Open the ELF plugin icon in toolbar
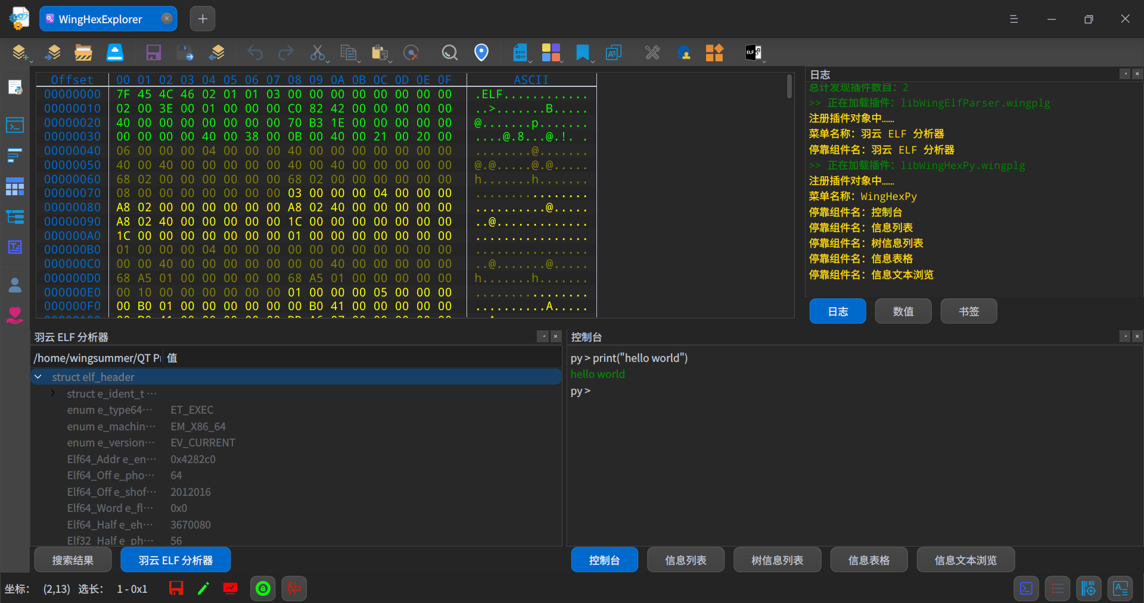The image size is (1144, 603). point(753,53)
